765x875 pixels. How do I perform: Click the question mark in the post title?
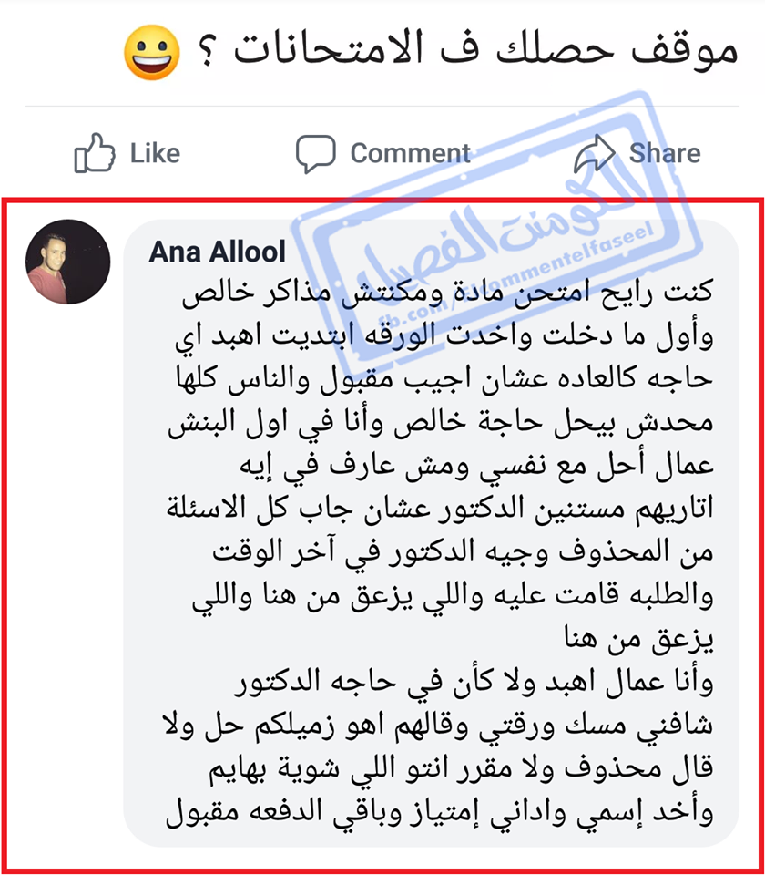click(x=206, y=53)
